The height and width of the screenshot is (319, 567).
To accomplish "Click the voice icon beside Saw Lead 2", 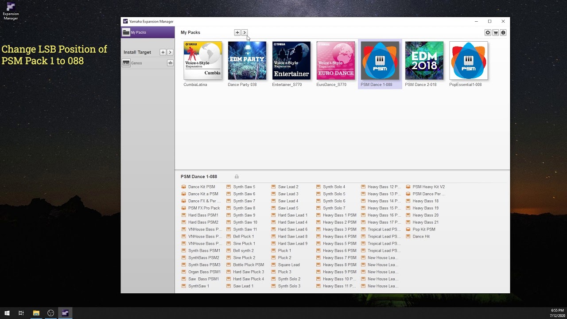I will point(274,187).
